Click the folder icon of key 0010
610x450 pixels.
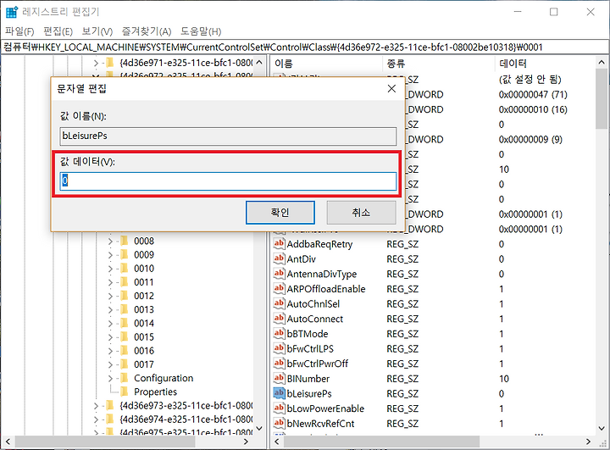point(124,268)
